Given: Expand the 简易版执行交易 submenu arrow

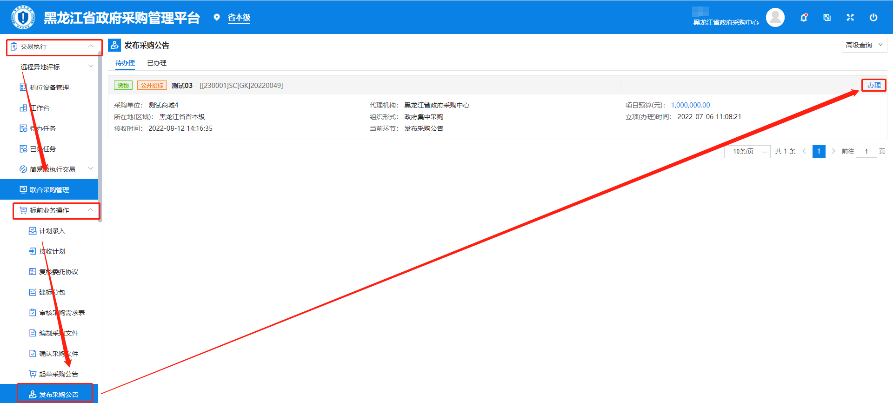Looking at the screenshot, I should coord(91,169).
